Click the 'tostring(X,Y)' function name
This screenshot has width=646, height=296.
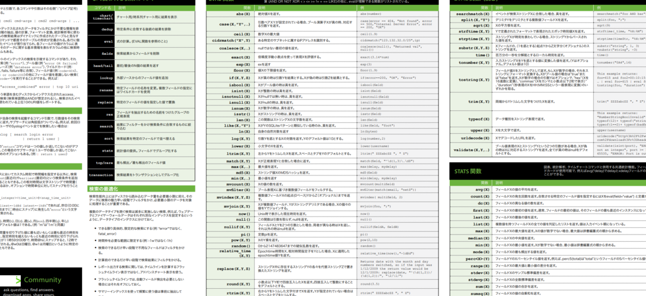click(x=474, y=80)
